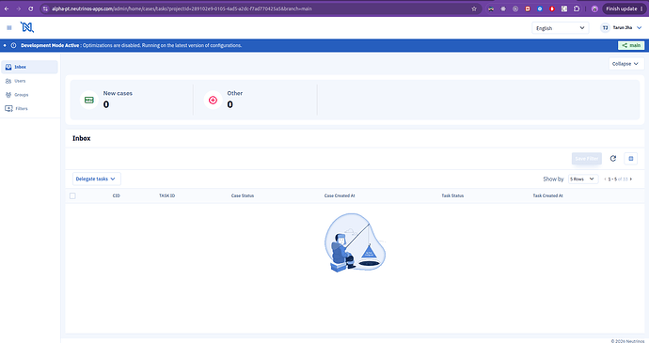Image resolution: width=649 pixels, height=343 pixels.
Task: Go to the previous page arrow
Action: 605,179
